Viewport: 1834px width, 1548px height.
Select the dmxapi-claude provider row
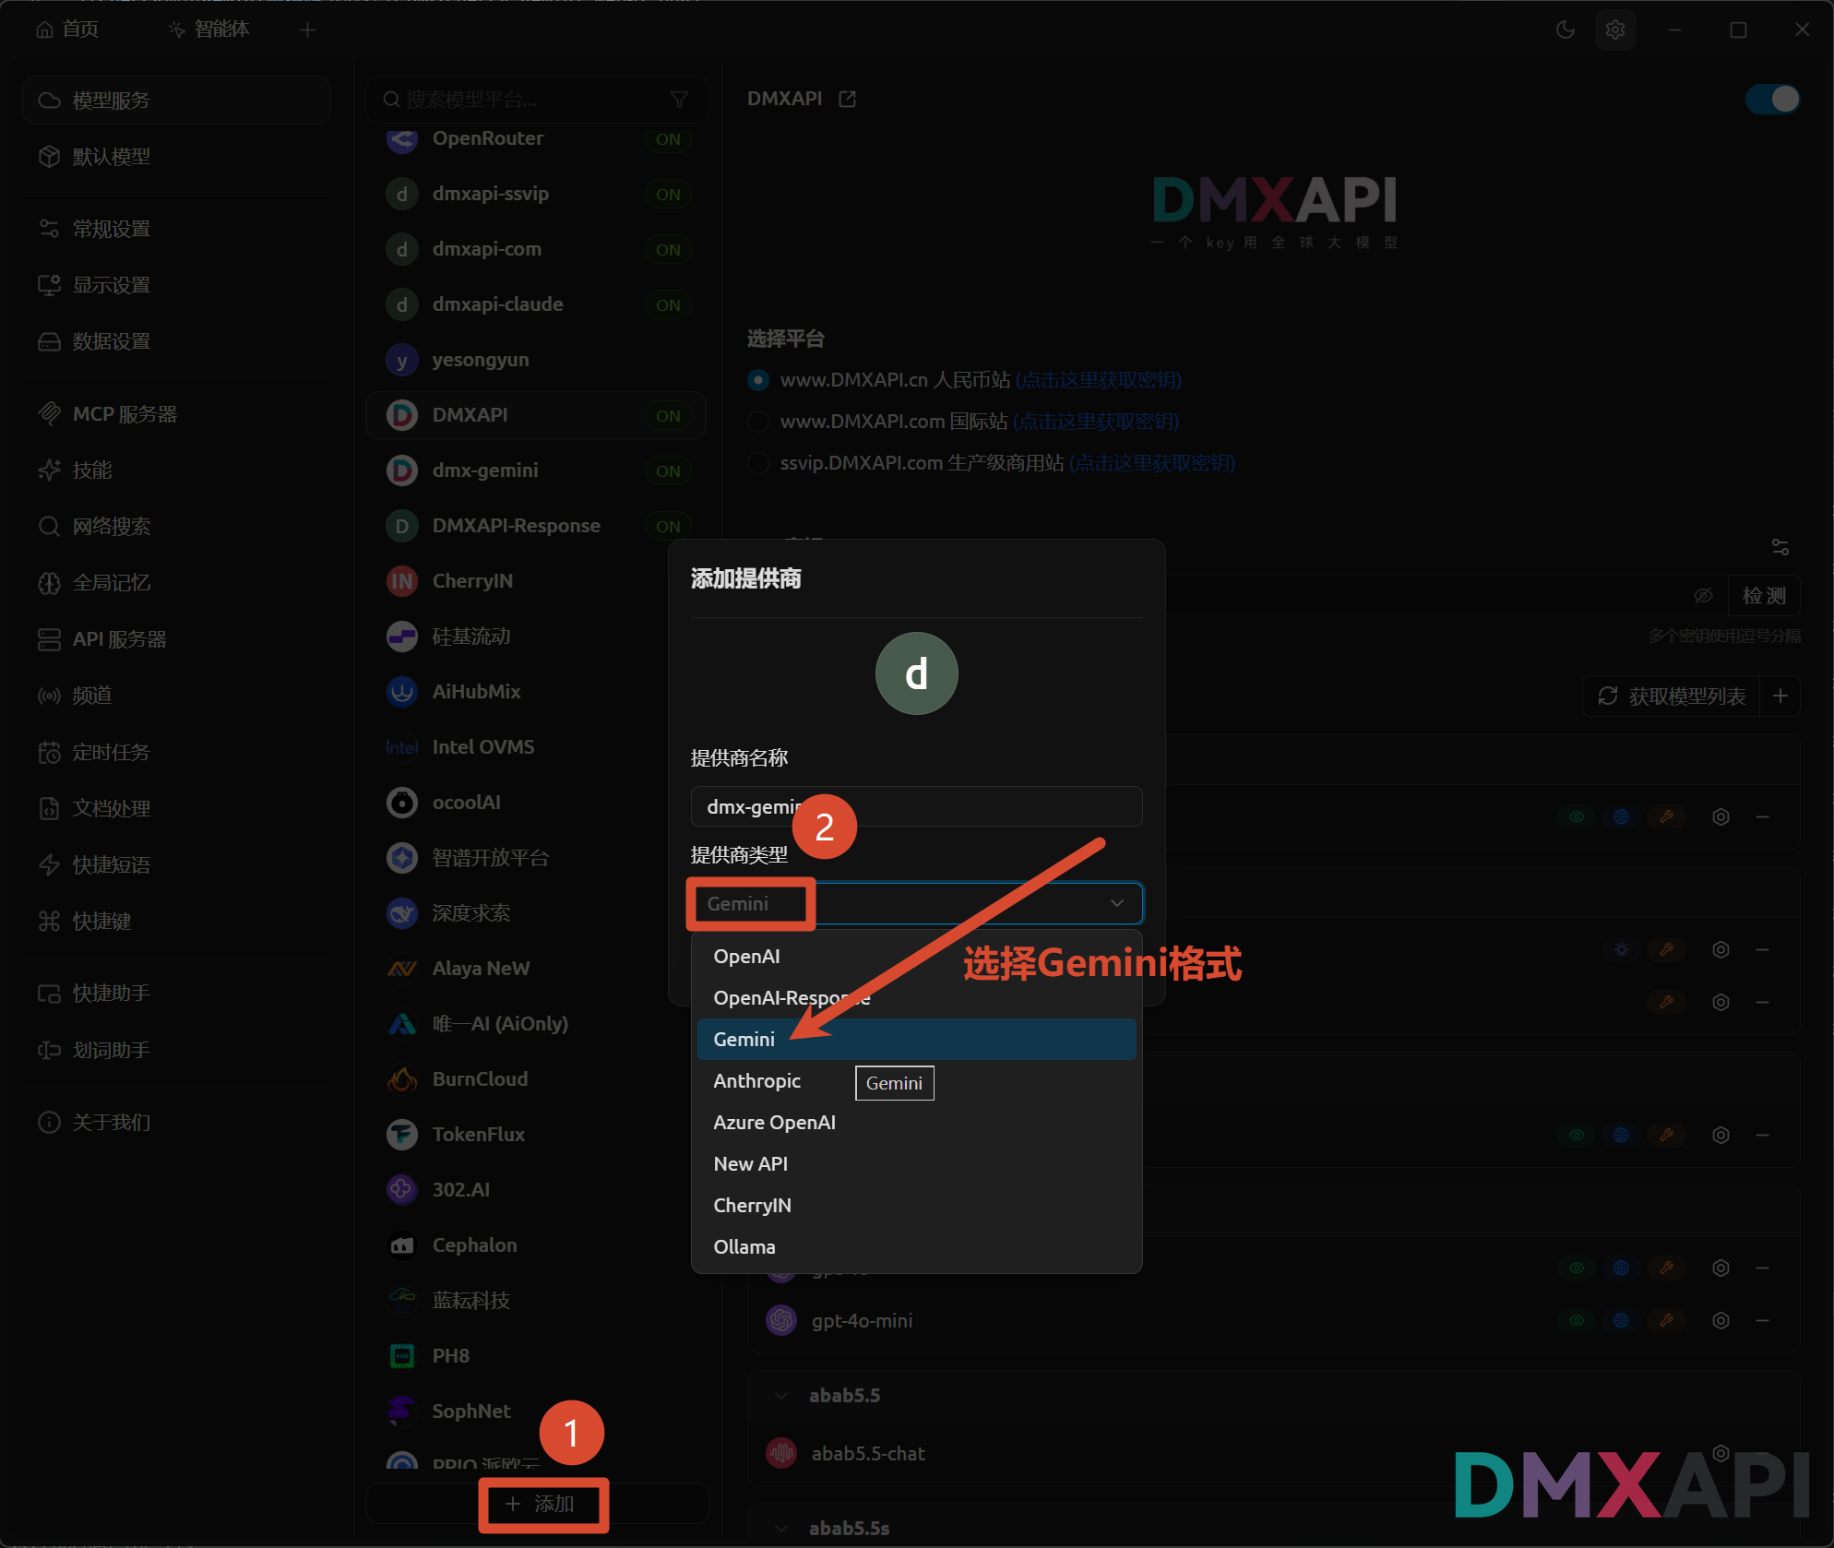tap(536, 304)
